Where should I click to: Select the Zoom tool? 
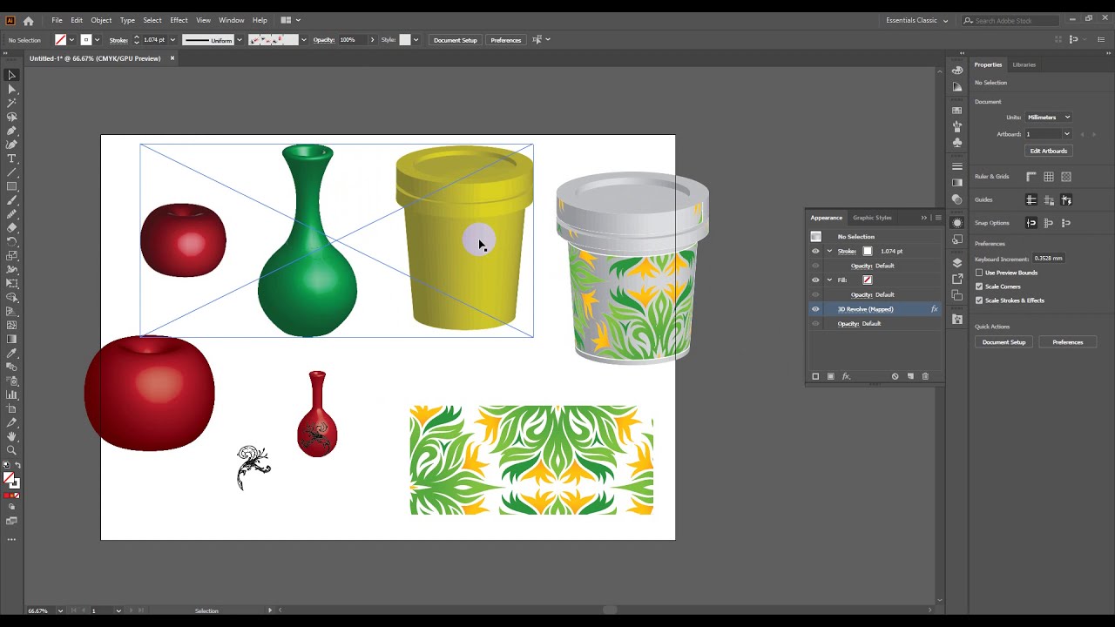click(11, 450)
